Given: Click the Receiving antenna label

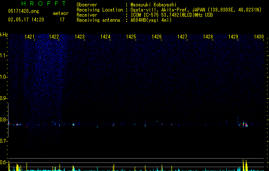Looking at the screenshot, I should click(x=98, y=20).
